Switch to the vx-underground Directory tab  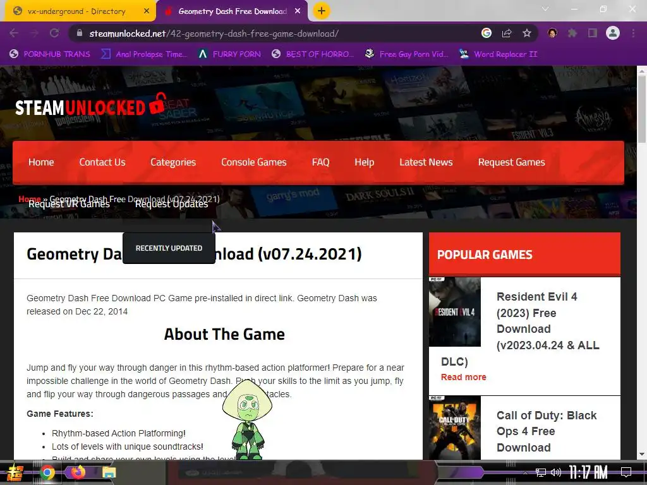click(x=80, y=11)
